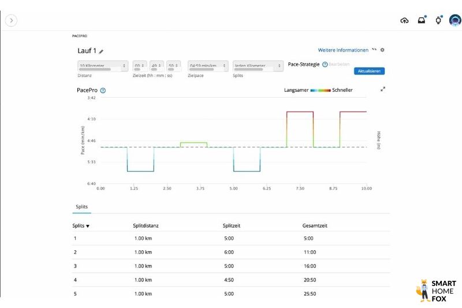Sort by the Splits column header
This screenshot has height=308, width=462.
[x=81, y=226]
